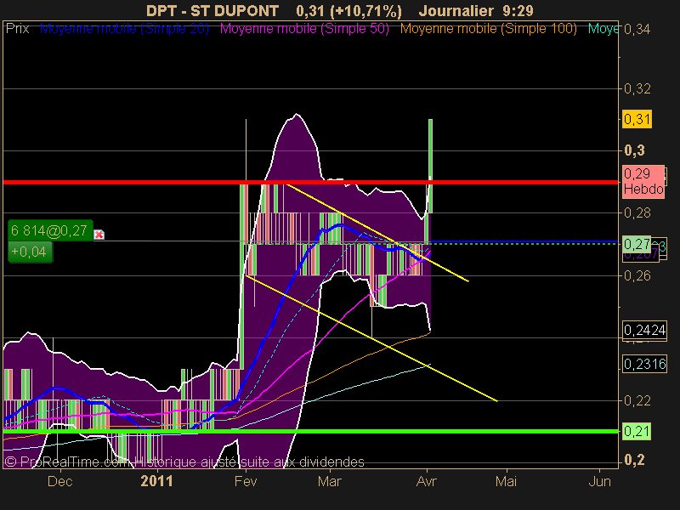Click the 0,2424 moving average value label

point(644,331)
